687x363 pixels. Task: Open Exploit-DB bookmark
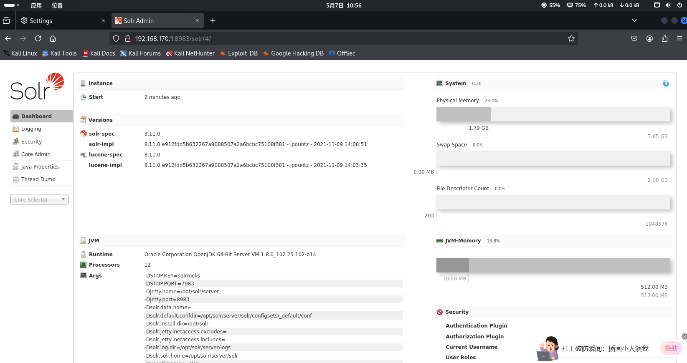click(239, 53)
